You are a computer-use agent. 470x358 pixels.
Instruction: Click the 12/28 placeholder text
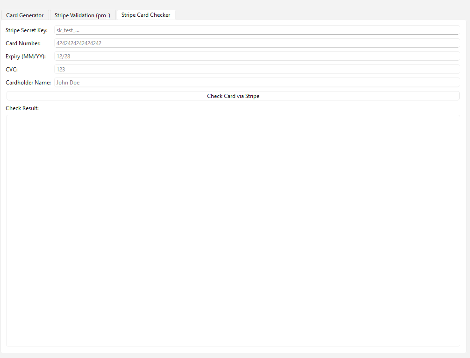63,56
